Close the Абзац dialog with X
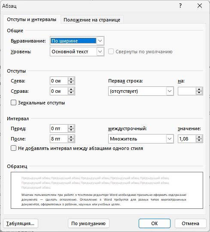The height and width of the screenshot is (232, 210). point(200,6)
